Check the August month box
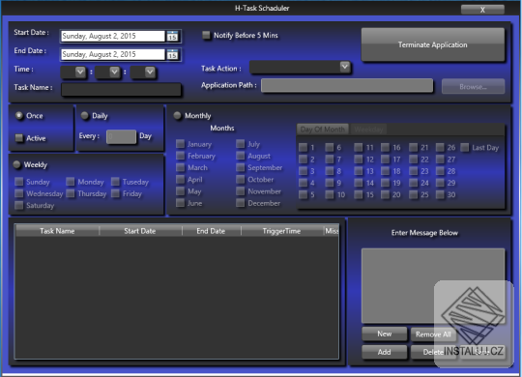Image resolution: width=522 pixels, height=377 pixels. (240, 156)
